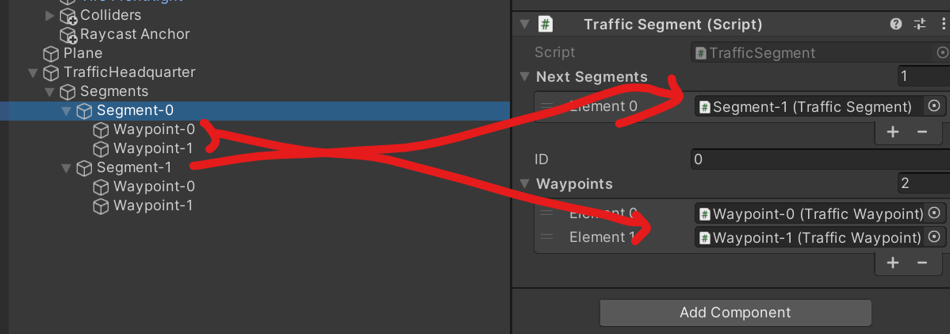950x334 pixels.
Task: Select Raycast Anchor in hierarchy
Action: pyautogui.click(x=135, y=35)
